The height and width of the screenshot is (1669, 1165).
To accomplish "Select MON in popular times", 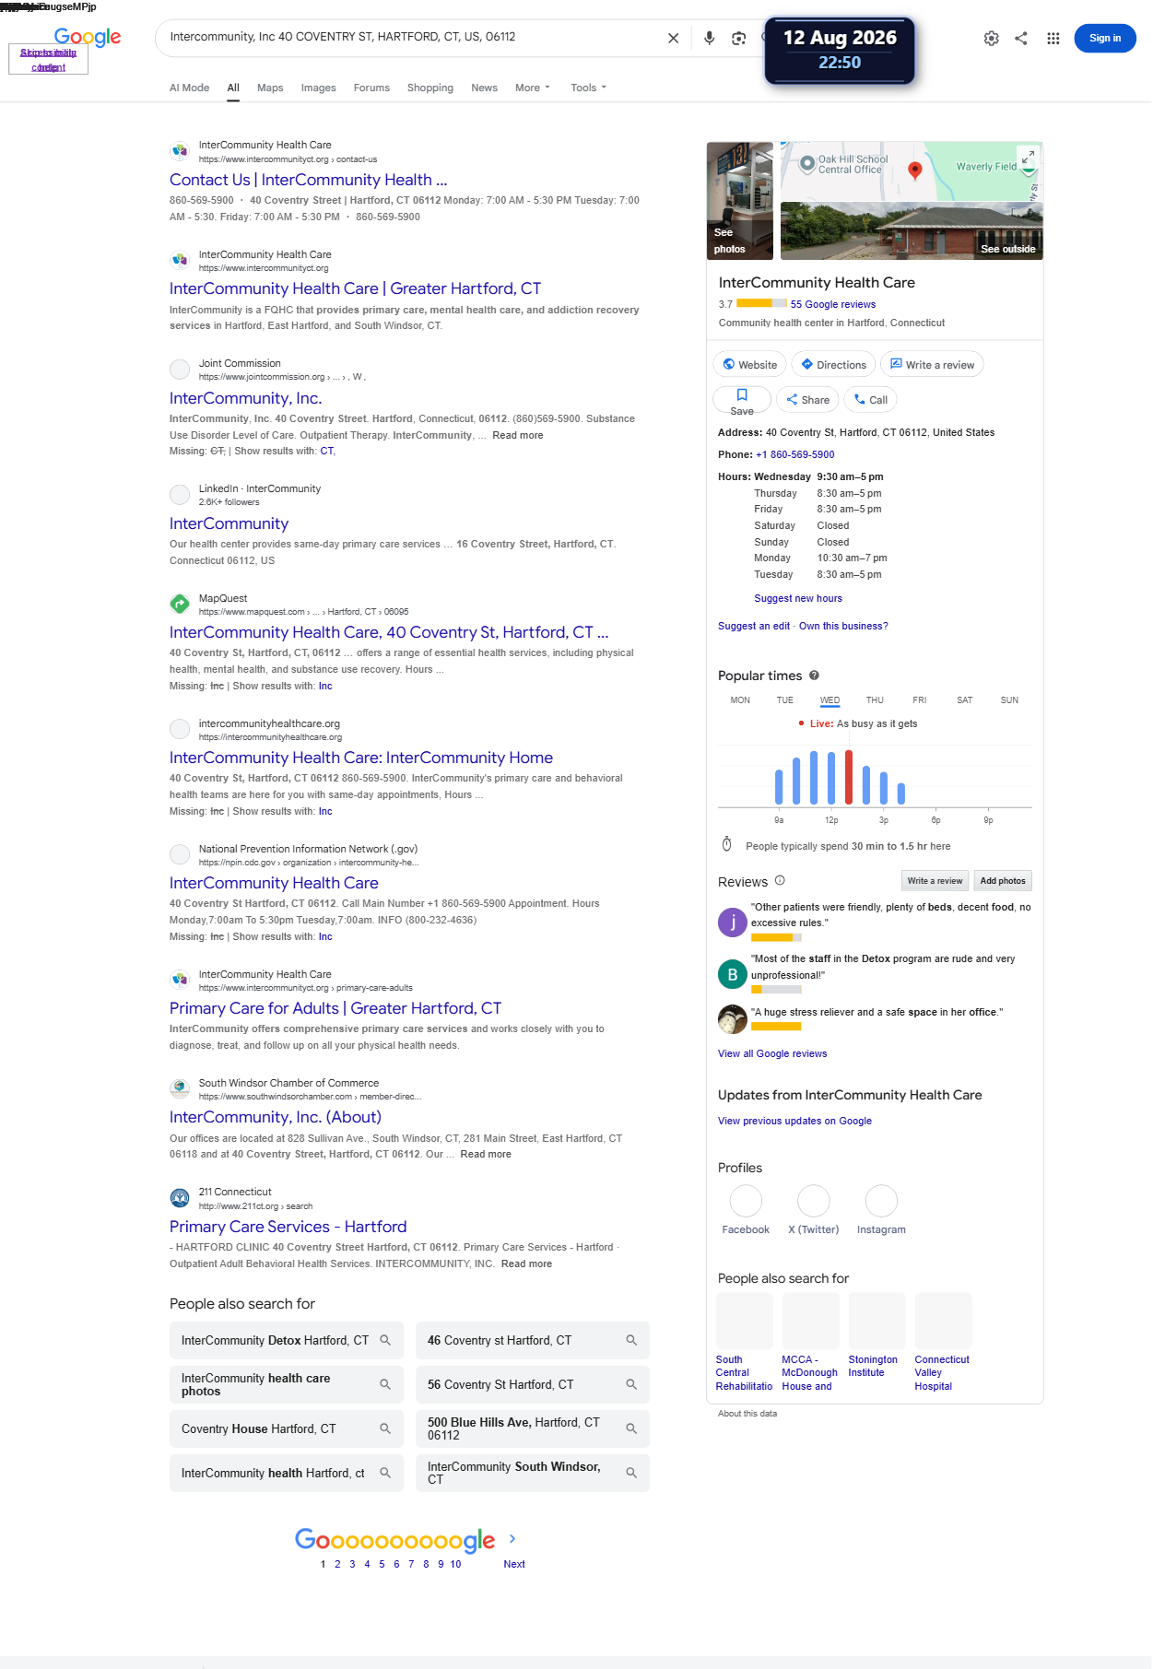I will (740, 700).
